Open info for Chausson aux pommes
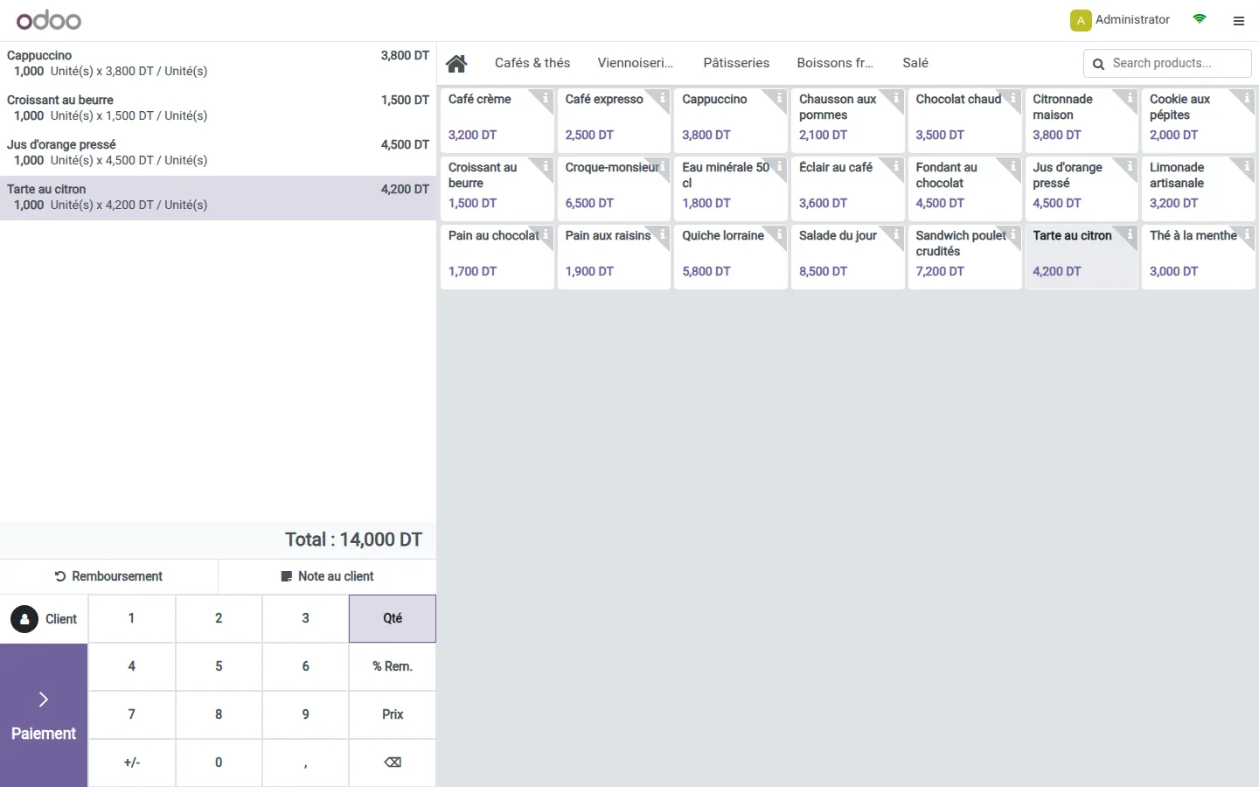 (896, 98)
